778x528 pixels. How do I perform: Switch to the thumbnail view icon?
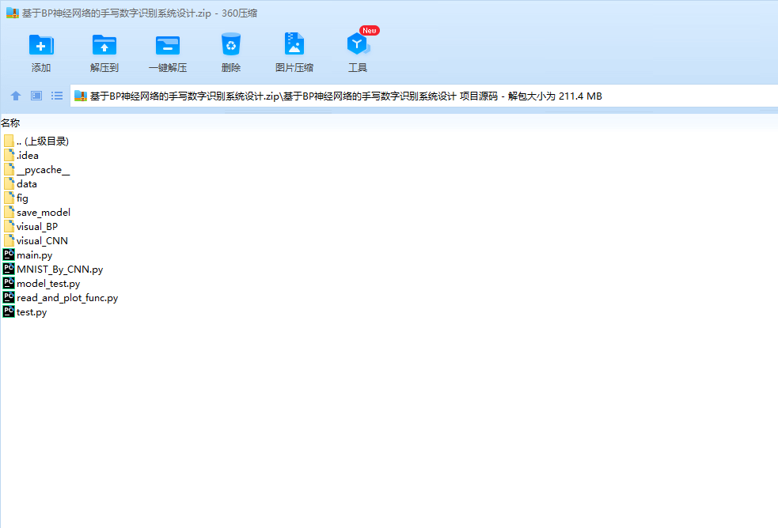[36, 96]
